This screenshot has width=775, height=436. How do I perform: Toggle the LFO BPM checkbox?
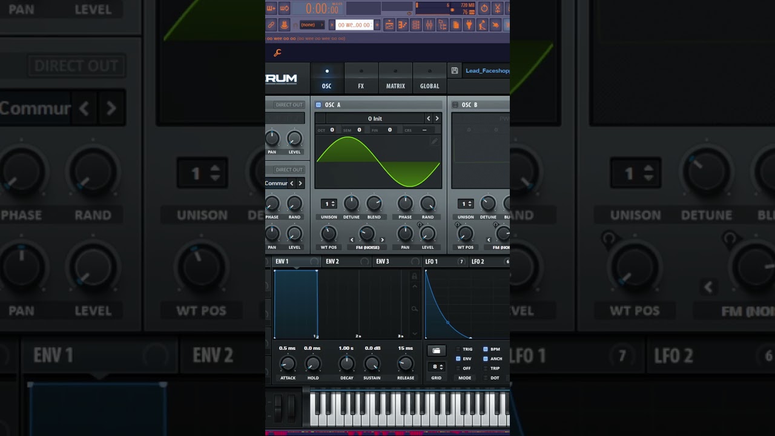[485, 349]
